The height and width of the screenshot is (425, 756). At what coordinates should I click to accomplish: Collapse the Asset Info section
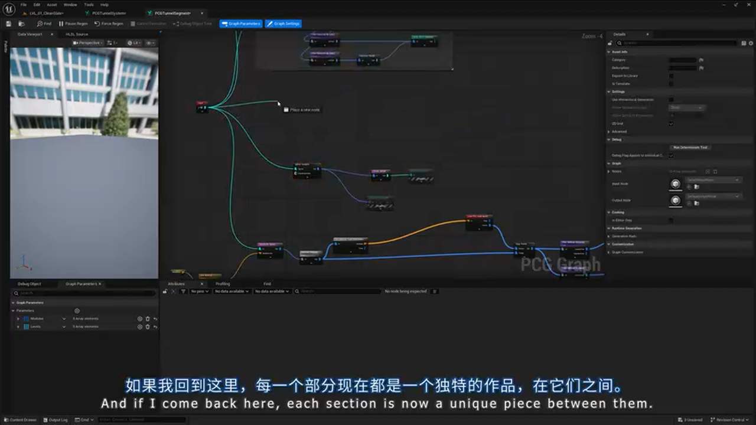(609, 51)
